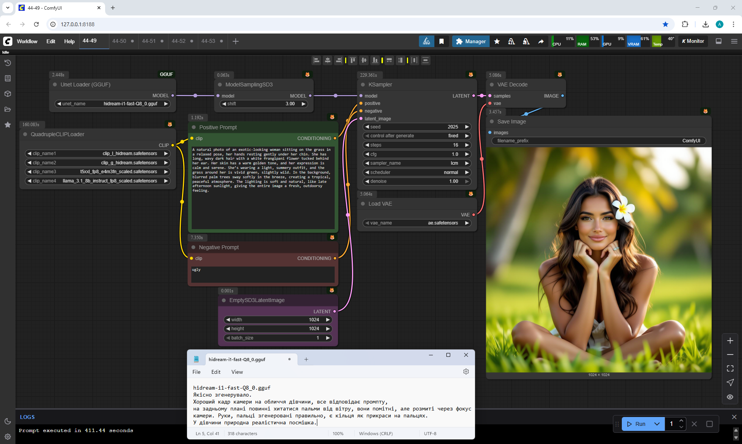742x444 pixels.
Task: Expand the Run button dropdown arrow
Action: coord(657,424)
